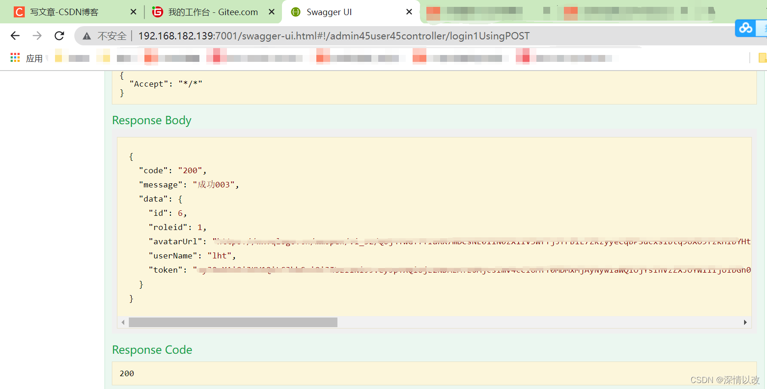
Task: Click the "Accept": "*/*" header line
Action: pos(166,84)
